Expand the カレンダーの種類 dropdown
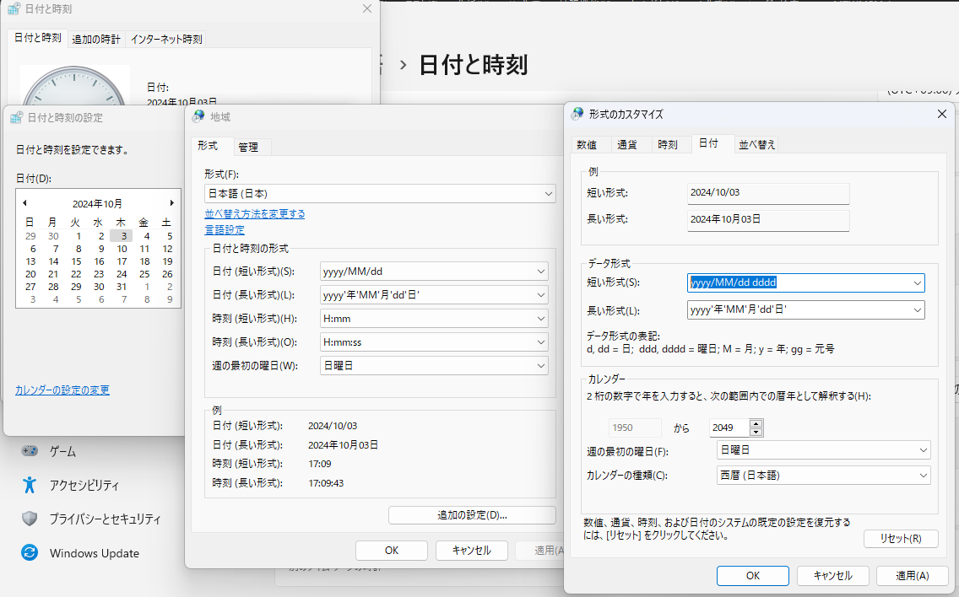Image resolution: width=959 pixels, height=597 pixels. coord(823,475)
